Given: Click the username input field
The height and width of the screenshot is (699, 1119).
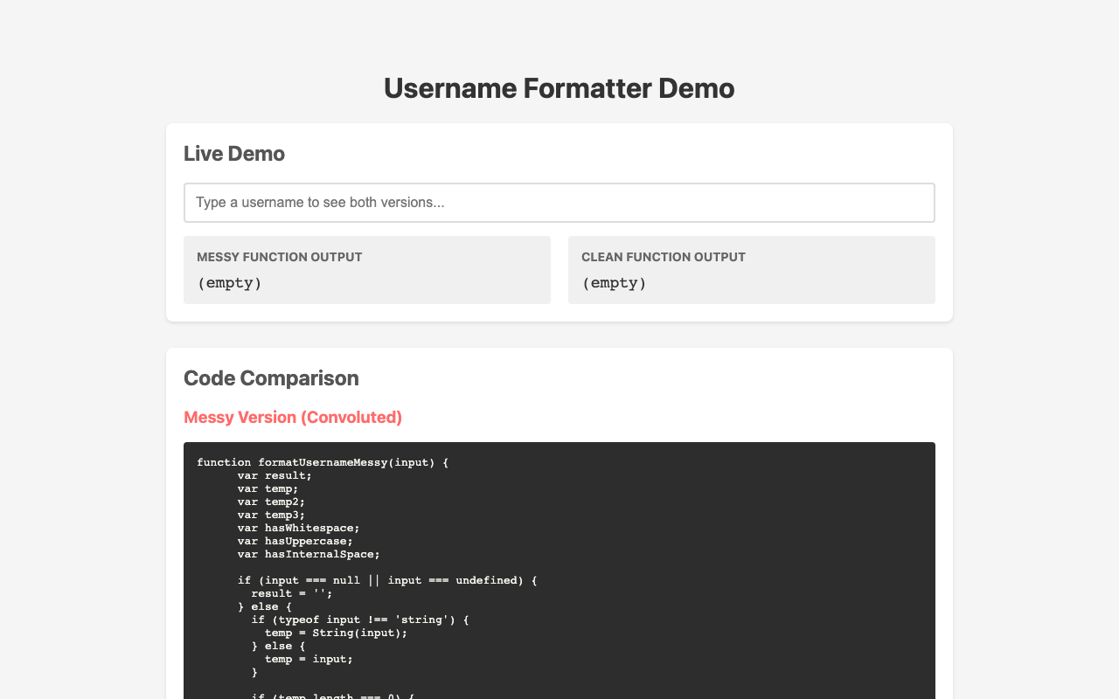Looking at the screenshot, I should click(559, 203).
